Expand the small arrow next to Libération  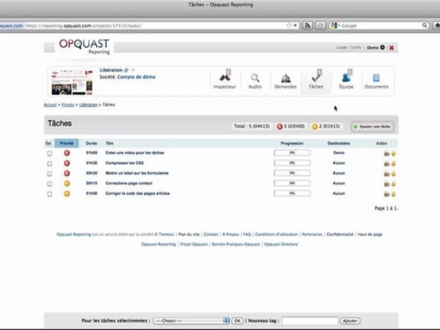coord(133,70)
